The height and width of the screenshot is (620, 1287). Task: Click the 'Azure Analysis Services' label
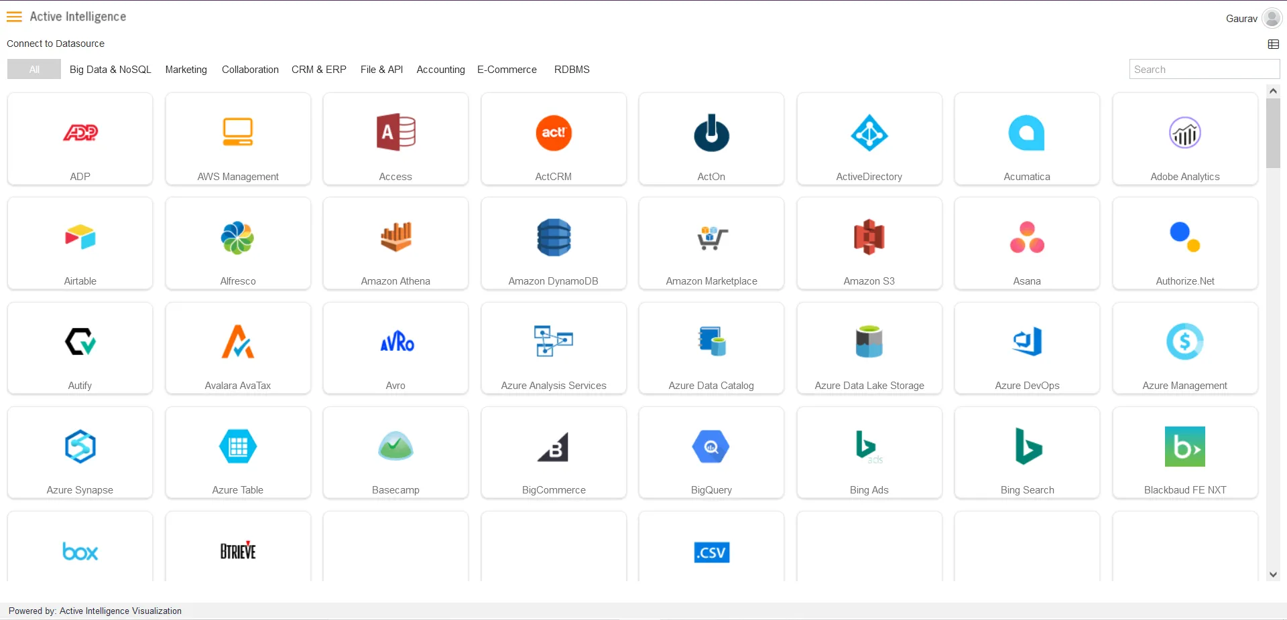(554, 386)
